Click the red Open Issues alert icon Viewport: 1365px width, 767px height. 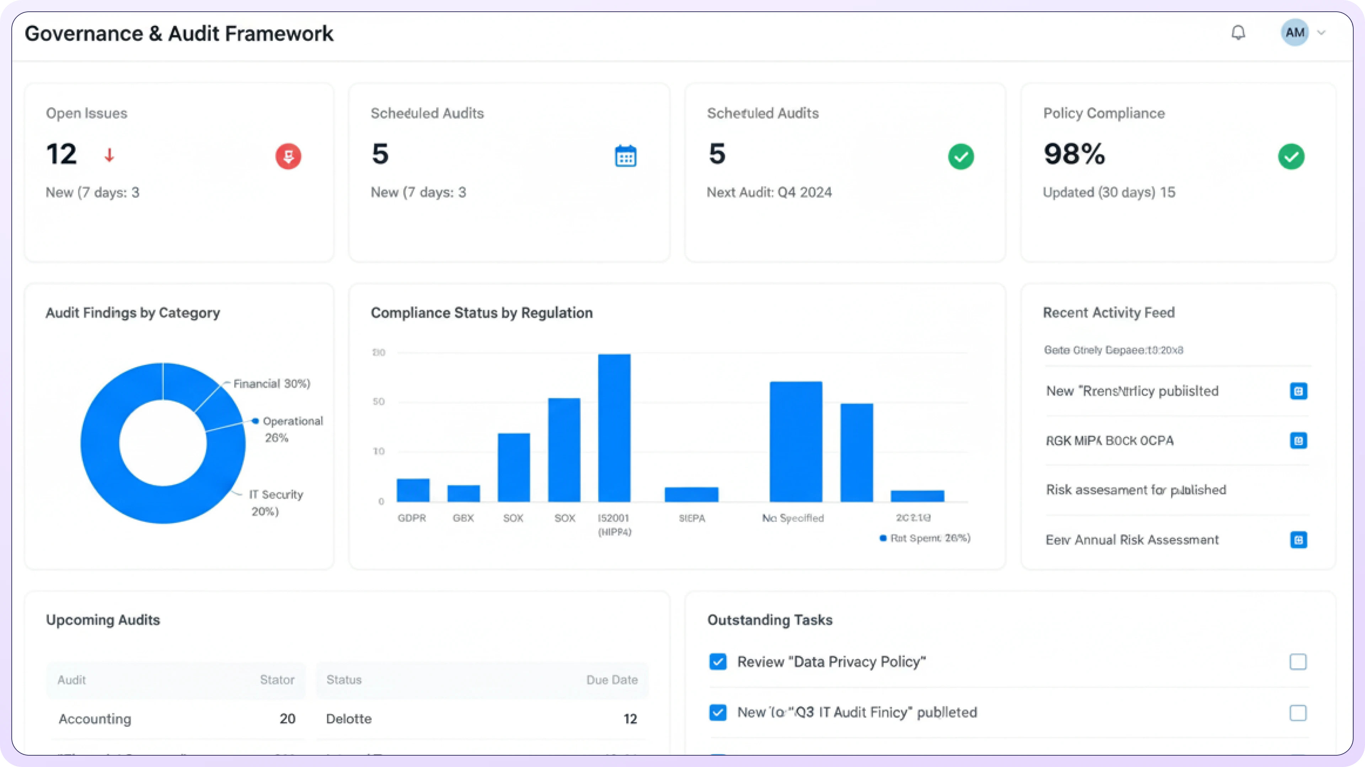pyautogui.click(x=288, y=156)
